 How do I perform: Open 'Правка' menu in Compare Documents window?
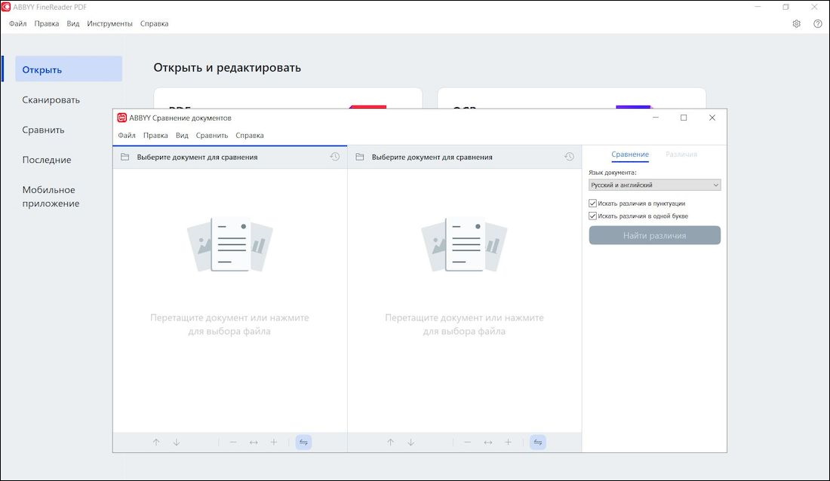(x=155, y=136)
